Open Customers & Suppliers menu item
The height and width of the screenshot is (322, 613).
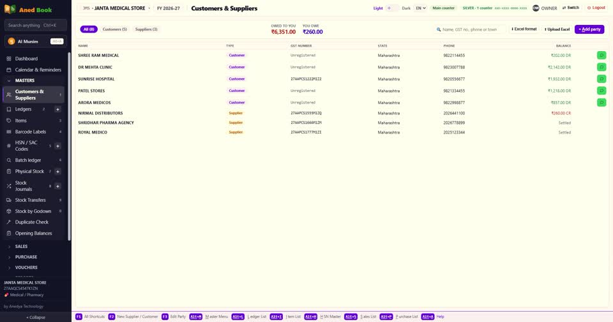34,95
